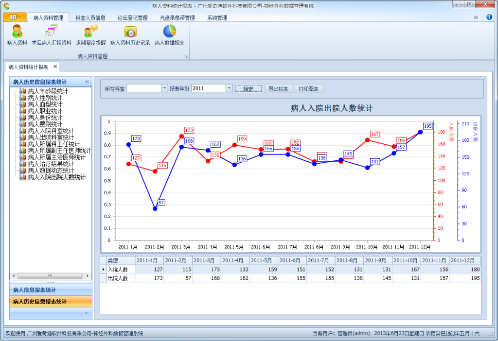Select 病人性别统计 in the tree
This screenshot has height=341, width=498.
[x=45, y=98]
